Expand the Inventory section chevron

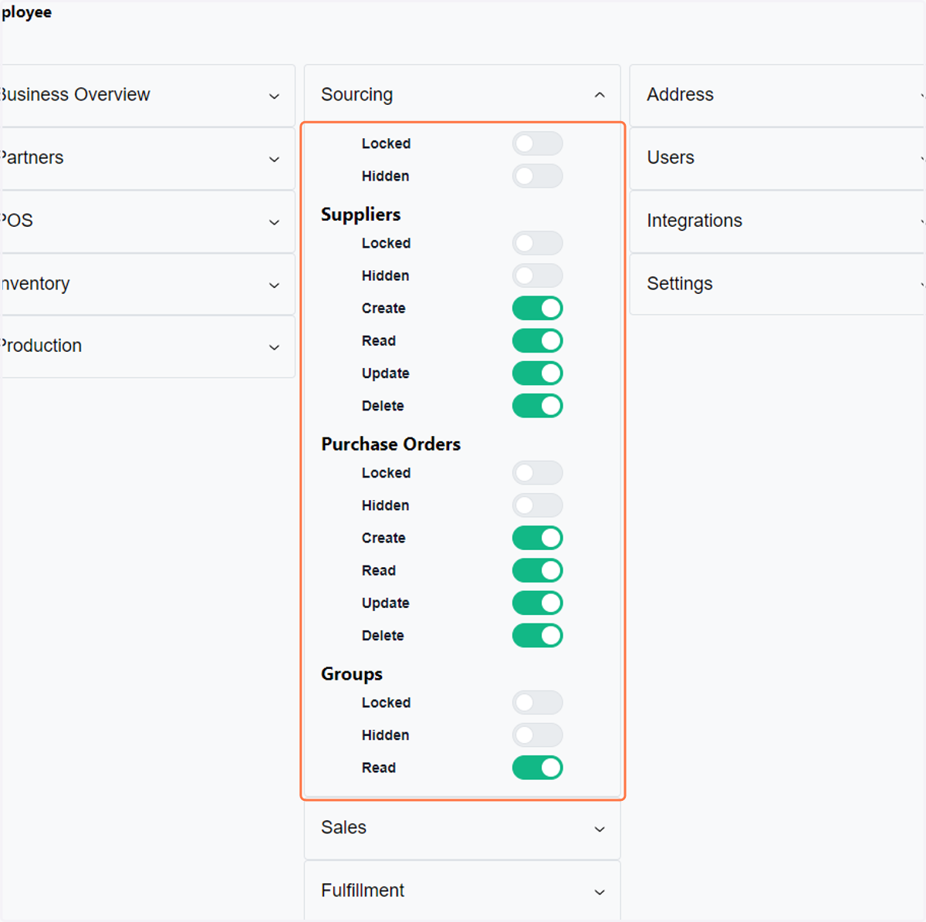click(274, 285)
